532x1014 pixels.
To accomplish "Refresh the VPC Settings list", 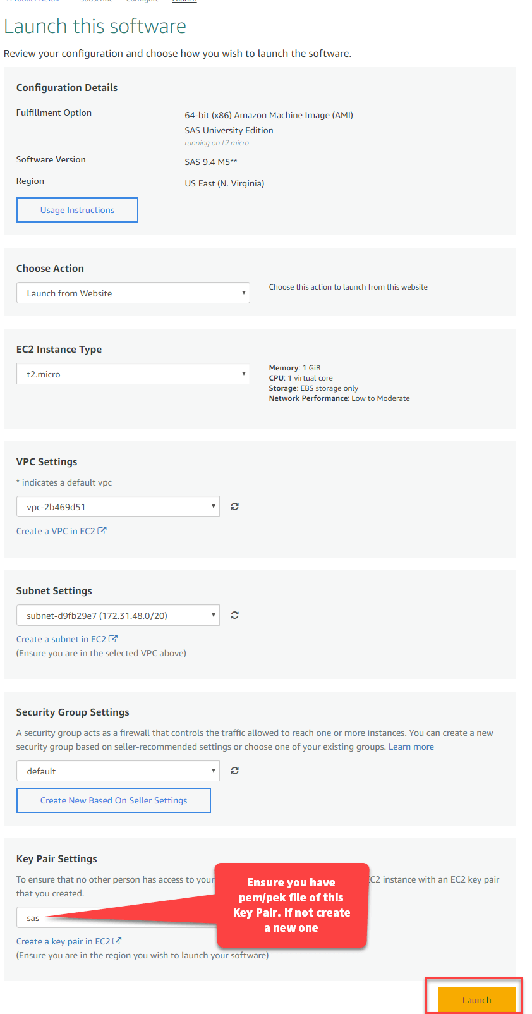I will pos(234,506).
